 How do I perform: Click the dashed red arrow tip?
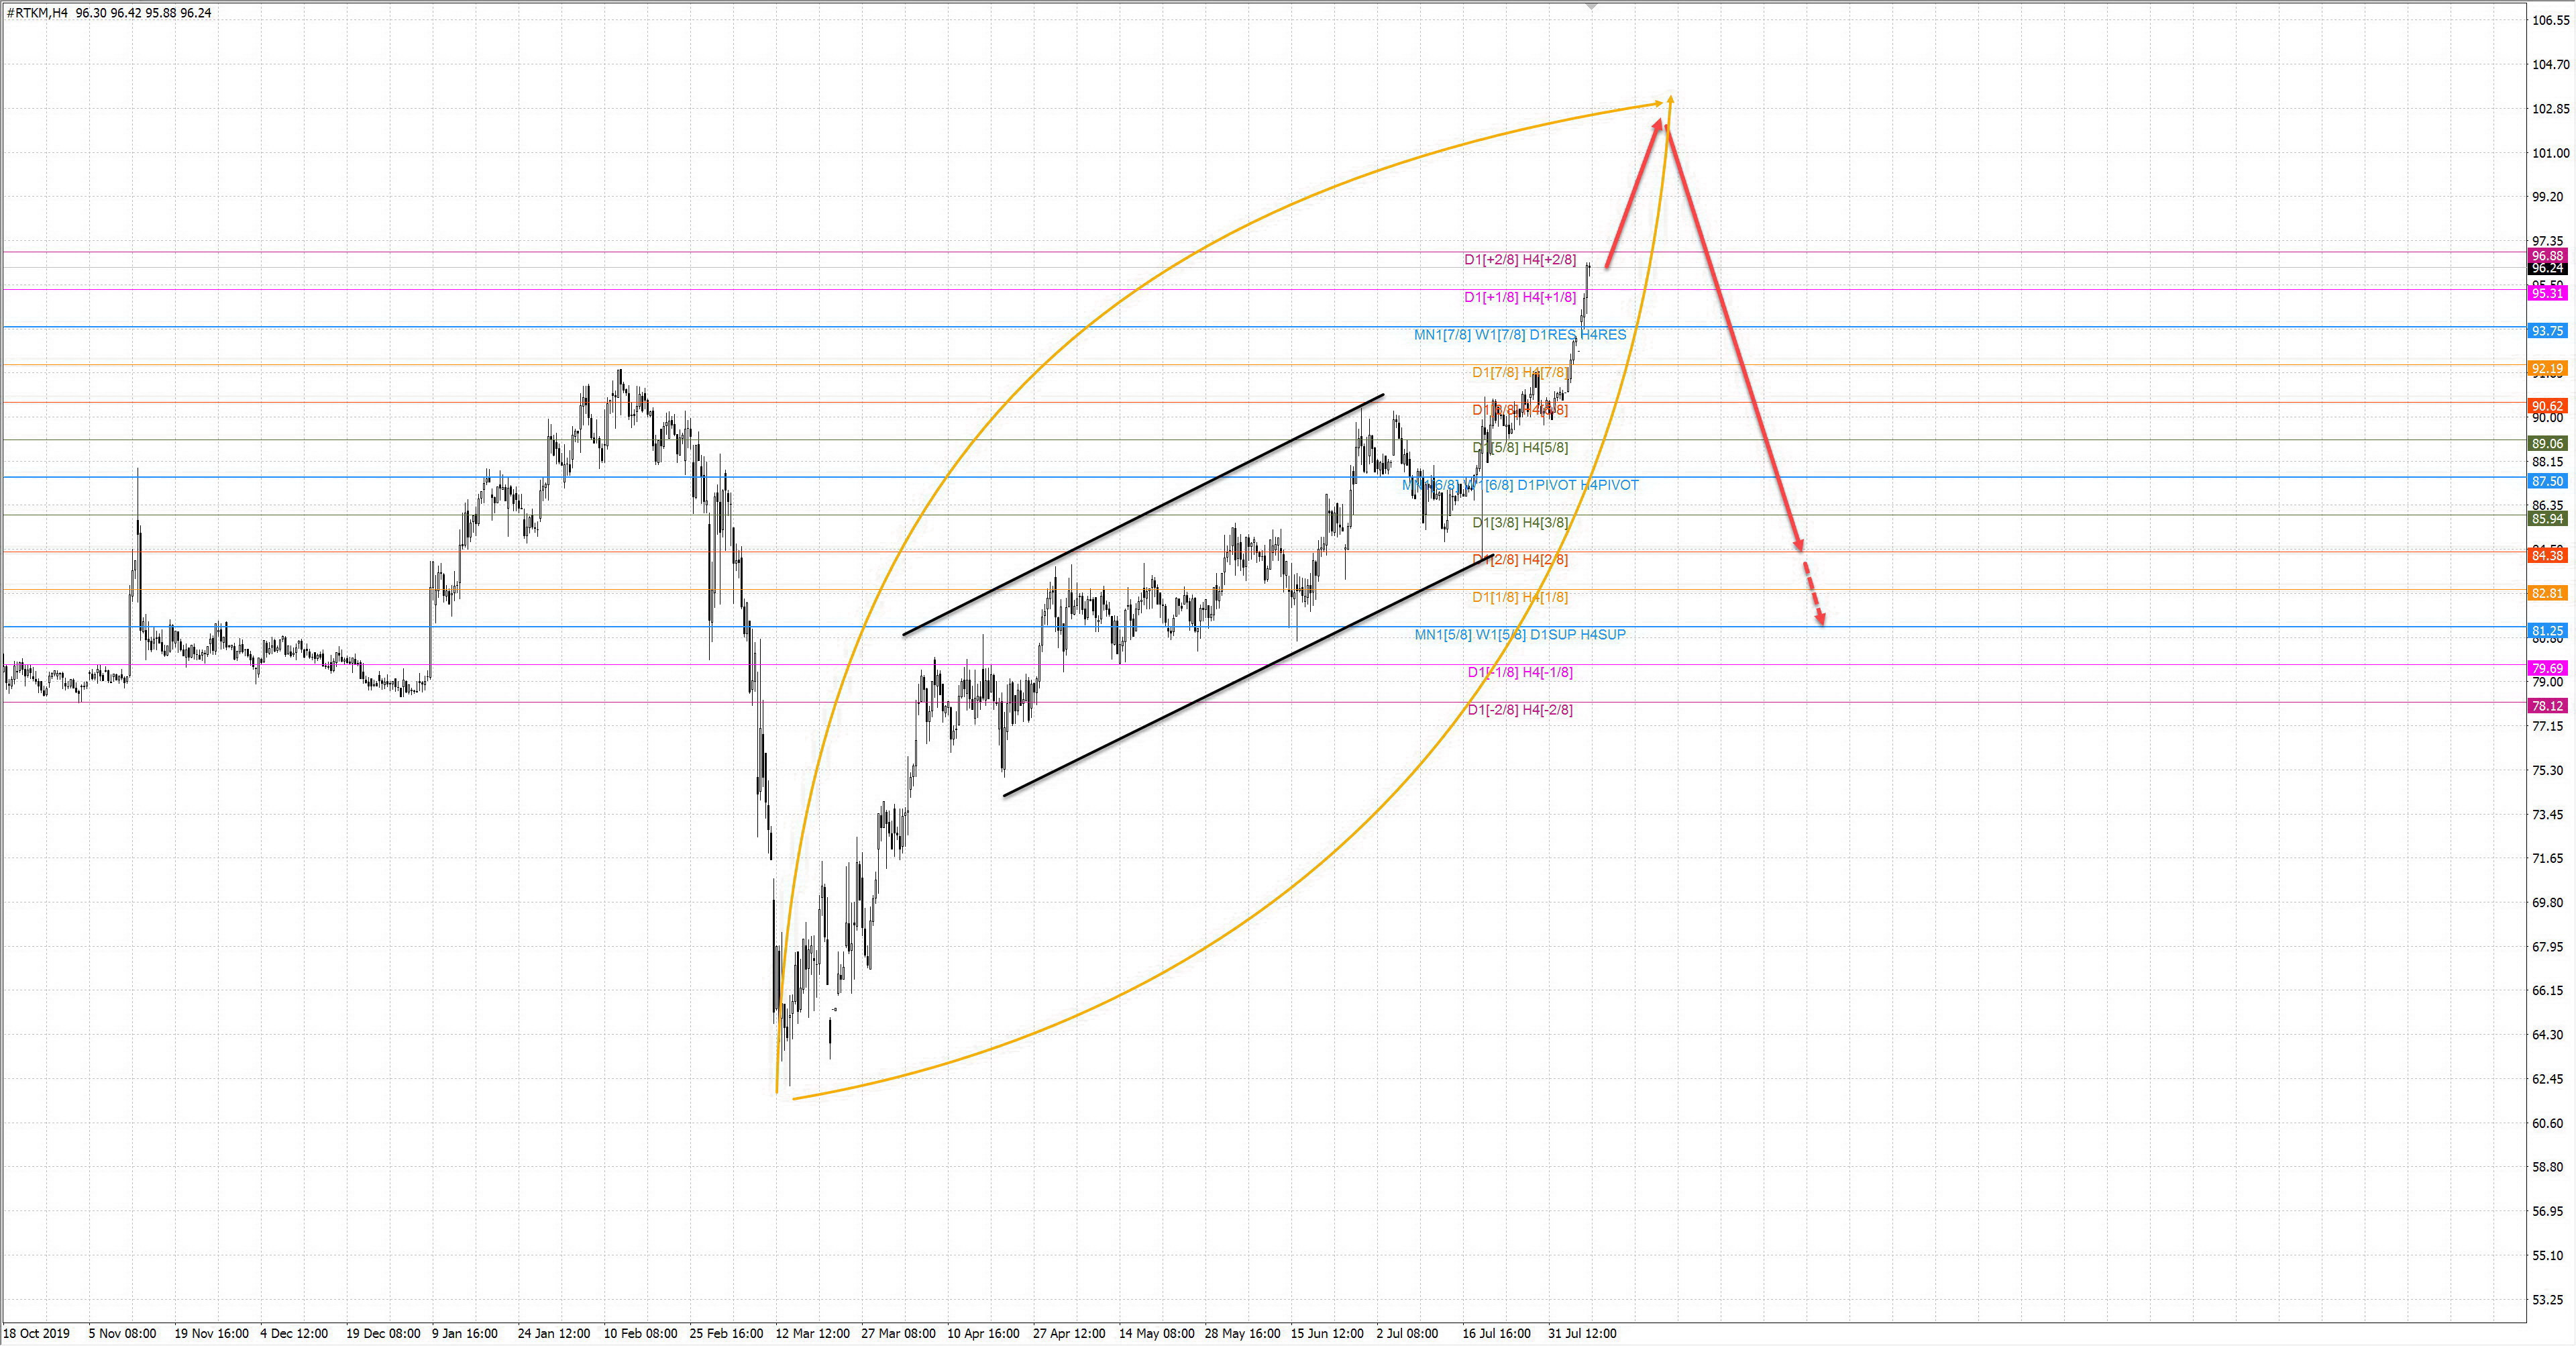coord(1820,618)
